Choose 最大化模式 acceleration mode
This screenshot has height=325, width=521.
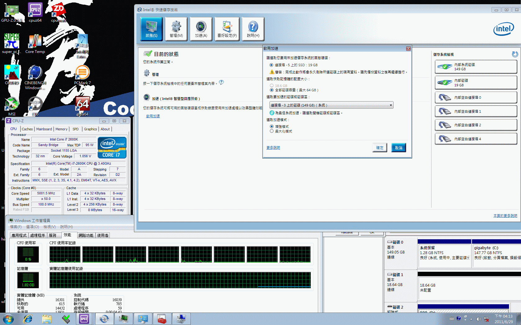272,131
